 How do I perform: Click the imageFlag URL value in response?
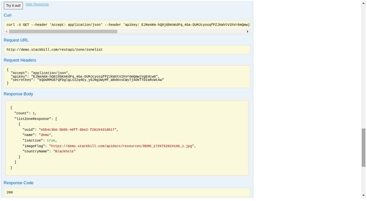[x=121, y=146]
